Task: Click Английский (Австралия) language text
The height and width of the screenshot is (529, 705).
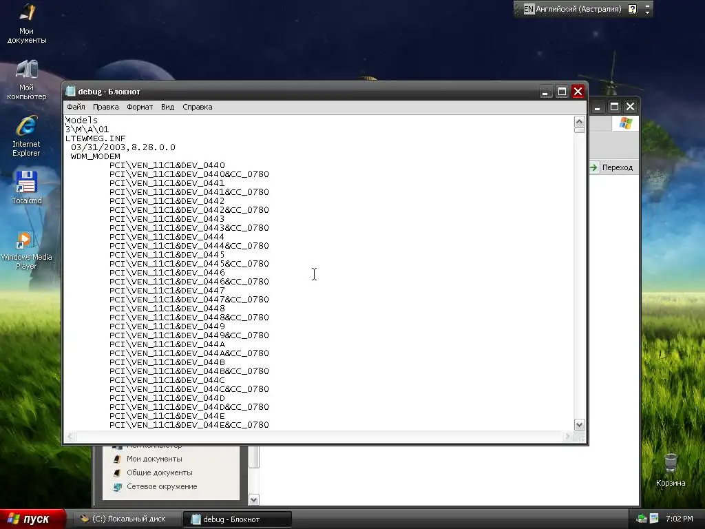Action: click(x=578, y=9)
